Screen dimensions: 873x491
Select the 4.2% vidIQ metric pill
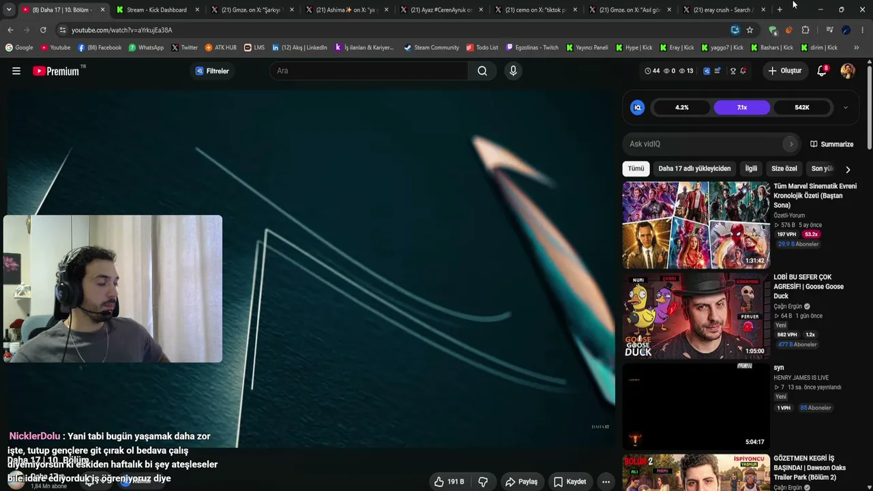click(682, 108)
